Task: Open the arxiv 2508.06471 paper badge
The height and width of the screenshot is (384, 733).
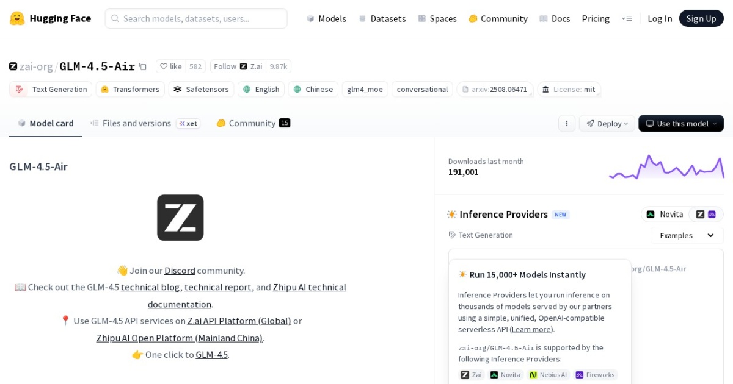Action: click(x=495, y=89)
